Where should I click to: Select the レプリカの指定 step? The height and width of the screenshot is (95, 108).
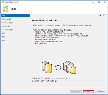pyautogui.click(x=6, y=26)
